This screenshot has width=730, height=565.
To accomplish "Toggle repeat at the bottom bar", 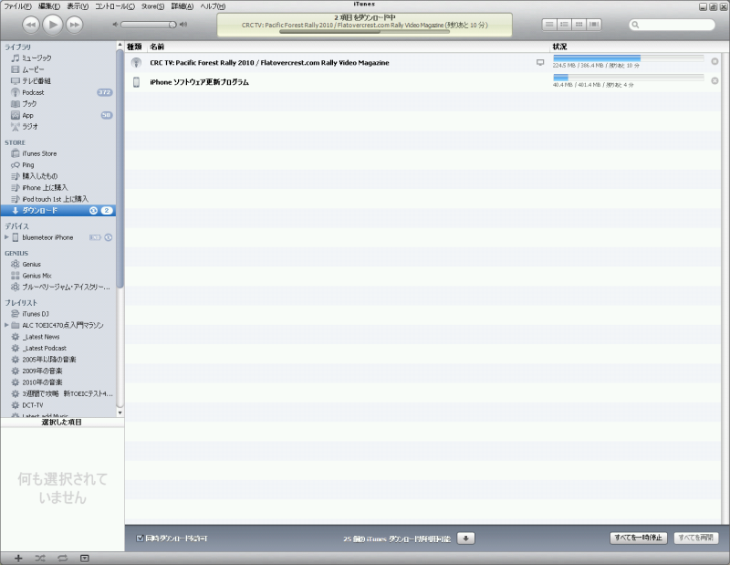I will (x=62, y=558).
